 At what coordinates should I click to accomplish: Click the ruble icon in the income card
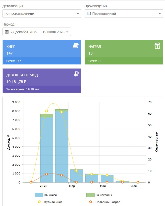point(76,74)
